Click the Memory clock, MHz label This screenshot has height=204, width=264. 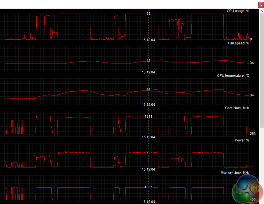(235, 173)
